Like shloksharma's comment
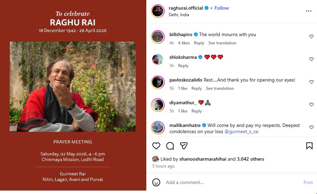The height and width of the screenshot is (194, 317). click(x=311, y=59)
